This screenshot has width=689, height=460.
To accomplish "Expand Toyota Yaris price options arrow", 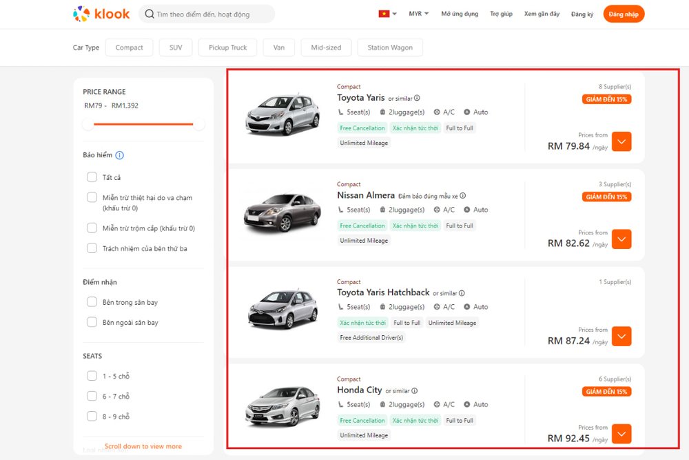I will [x=621, y=141].
